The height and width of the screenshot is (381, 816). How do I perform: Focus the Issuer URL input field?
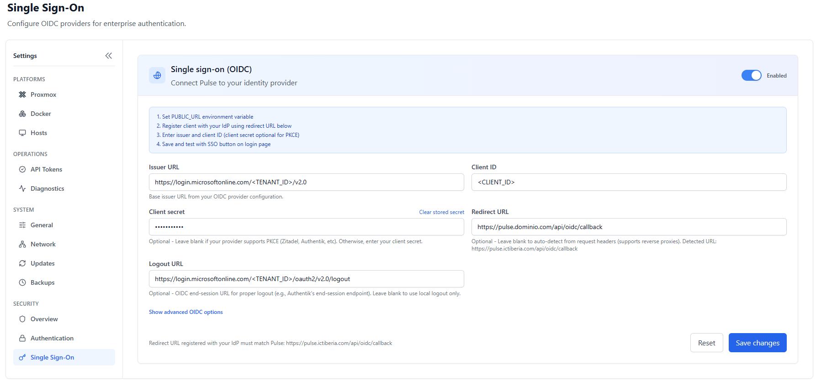point(306,182)
